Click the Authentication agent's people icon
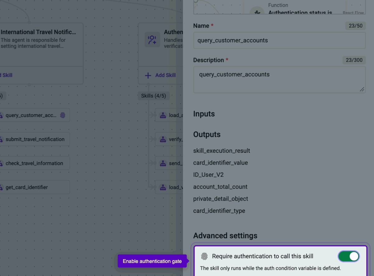 point(152,40)
